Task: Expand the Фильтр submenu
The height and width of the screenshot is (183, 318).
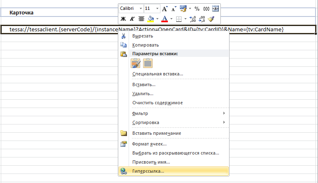Action: click(x=178, y=113)
